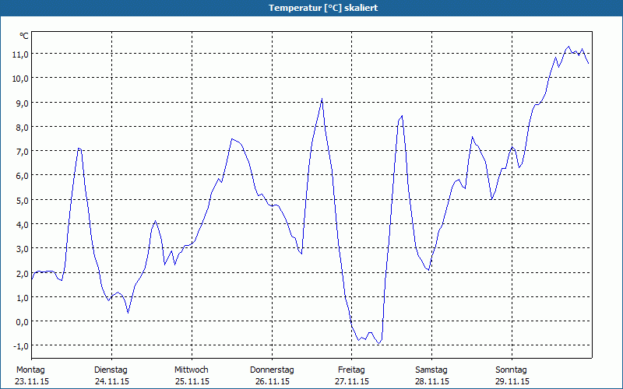
Task: Select the Dienstag day label
Action: point(111,370)
